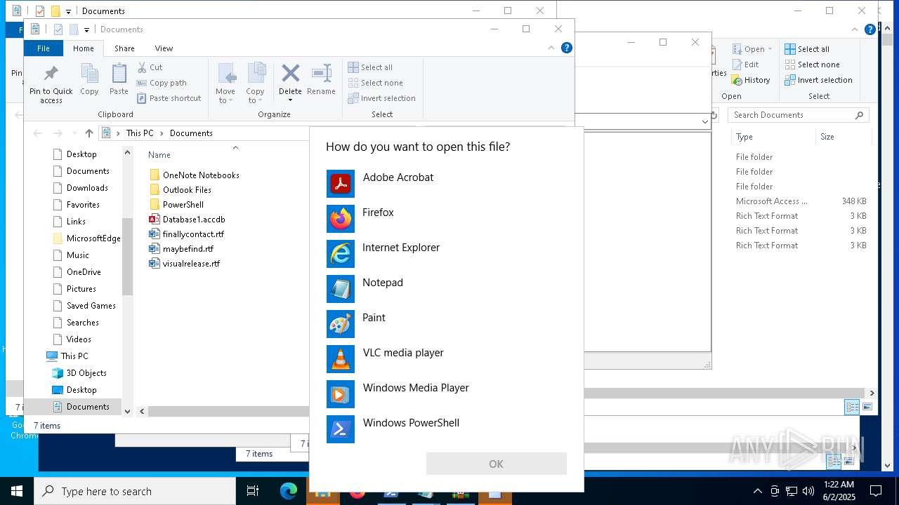Open the notification center icon

click(876, 491)
